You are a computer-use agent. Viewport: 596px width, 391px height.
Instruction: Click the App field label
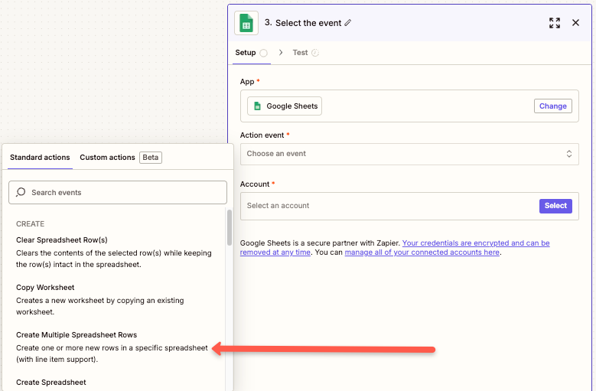click(247, 82)
